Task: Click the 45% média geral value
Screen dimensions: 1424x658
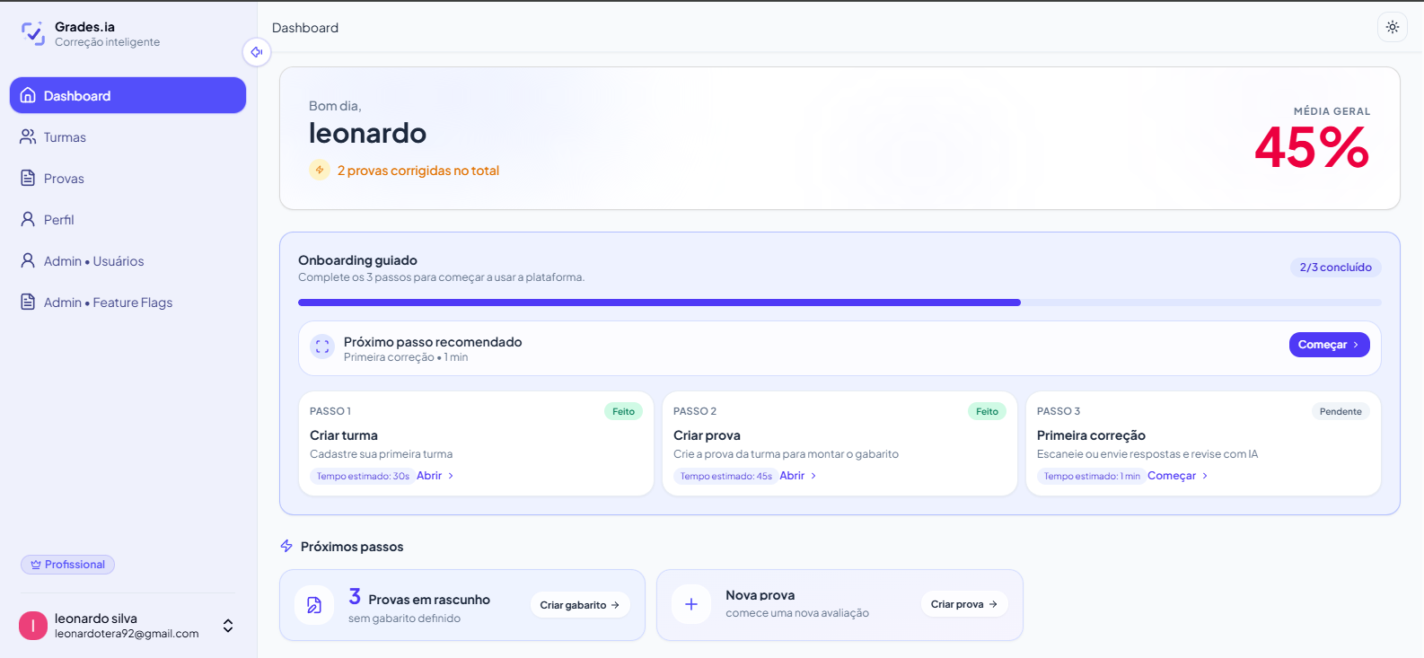Action: (x=1312, y=148)
